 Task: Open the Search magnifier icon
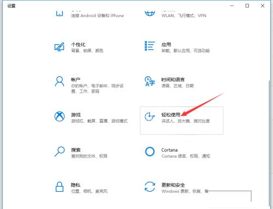click(x=60, y=152)
